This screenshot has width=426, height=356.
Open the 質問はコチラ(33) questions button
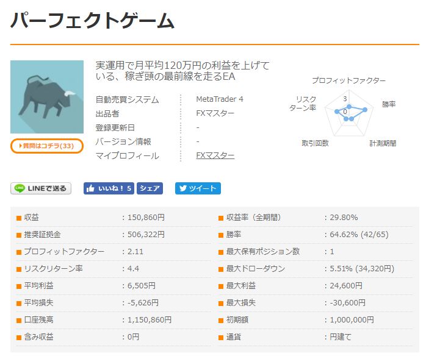[47, 146]
